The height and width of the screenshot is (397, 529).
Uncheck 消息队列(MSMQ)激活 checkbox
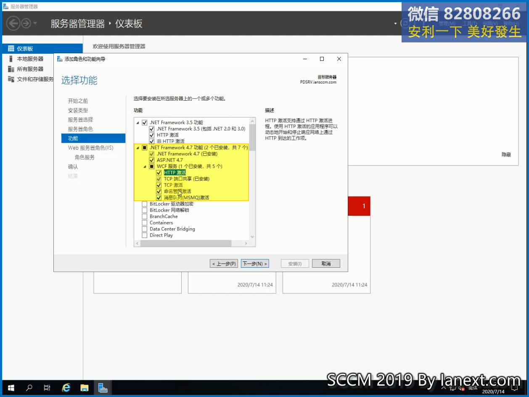tap(159, 198)
